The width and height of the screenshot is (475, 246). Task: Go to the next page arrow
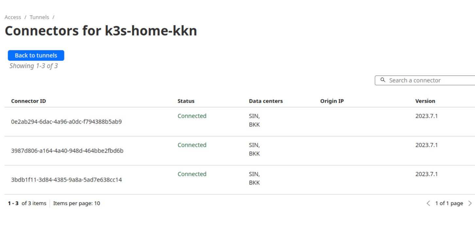tap(470, 203)
